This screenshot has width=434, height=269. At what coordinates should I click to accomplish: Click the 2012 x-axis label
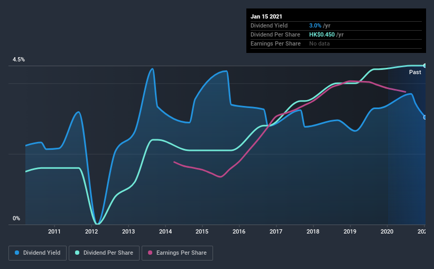[x=91, y=231]
